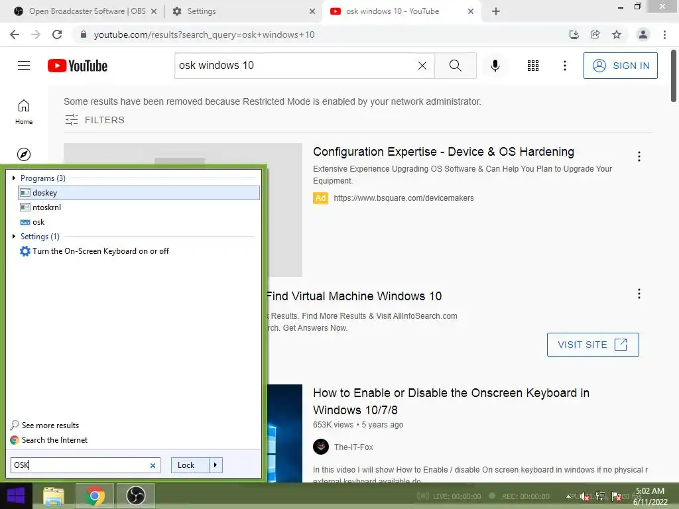Click the YouTube logo
This screenshot has height=509, width=679.
[78, 66]
